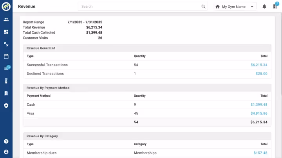Open the task list icon with badge

(x=7, y=68)
